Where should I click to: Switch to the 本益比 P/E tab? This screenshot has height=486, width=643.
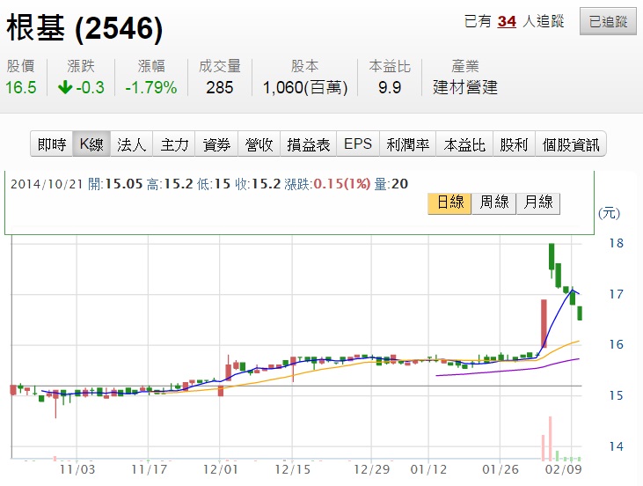[464, 144]
